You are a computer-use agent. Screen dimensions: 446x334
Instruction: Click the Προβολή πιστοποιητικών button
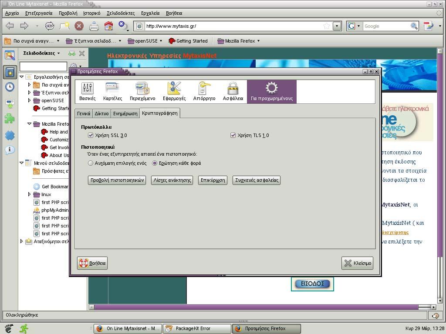coord(117,180)
